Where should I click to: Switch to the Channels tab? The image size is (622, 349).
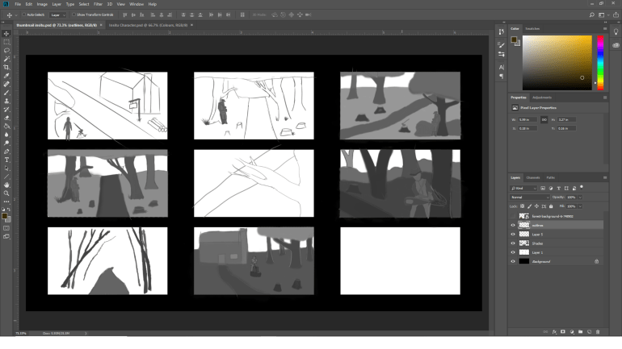pyautogui.click(x=533, y=177)
